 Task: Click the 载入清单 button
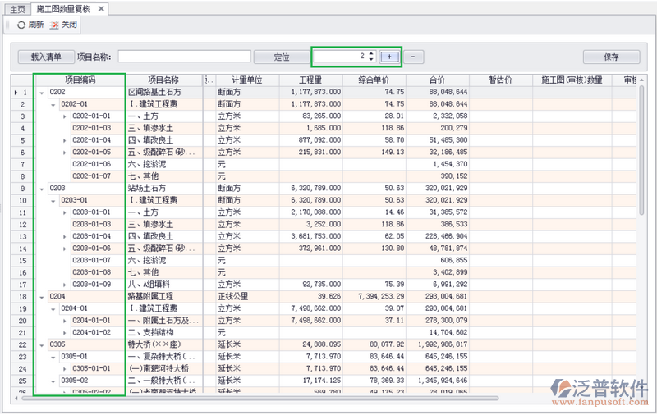point(45,57)
